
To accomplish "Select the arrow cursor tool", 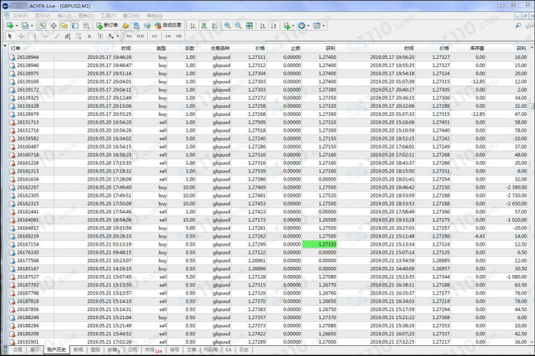I will point(9,36).
